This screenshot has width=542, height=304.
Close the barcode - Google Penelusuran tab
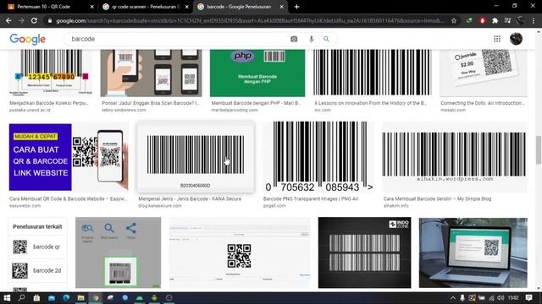click(282, 7)
